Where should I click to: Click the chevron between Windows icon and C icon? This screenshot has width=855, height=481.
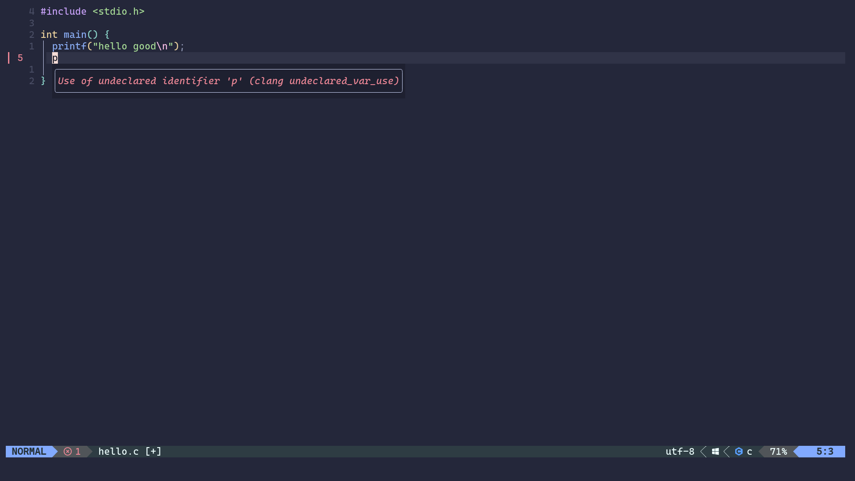coord(726,452)
